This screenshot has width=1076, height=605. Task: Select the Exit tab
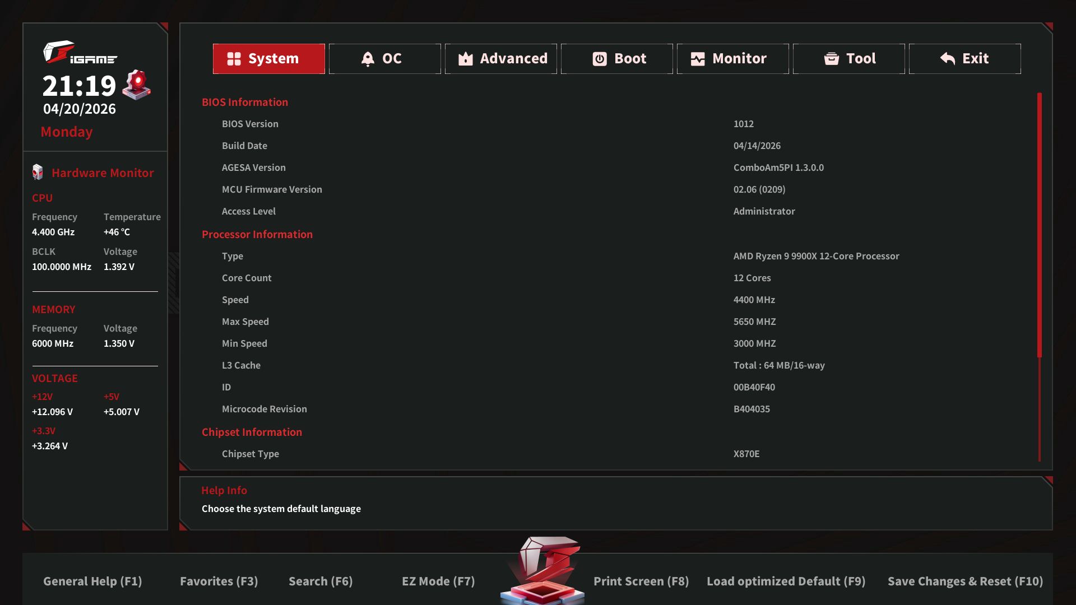coord(965,59)
